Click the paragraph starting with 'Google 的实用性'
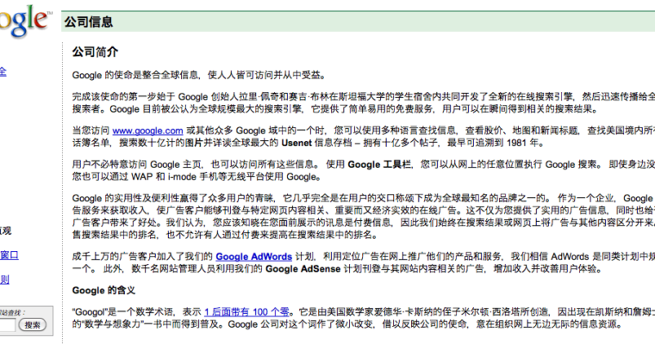This screenshot has height=344, width=655. [364, 217]
